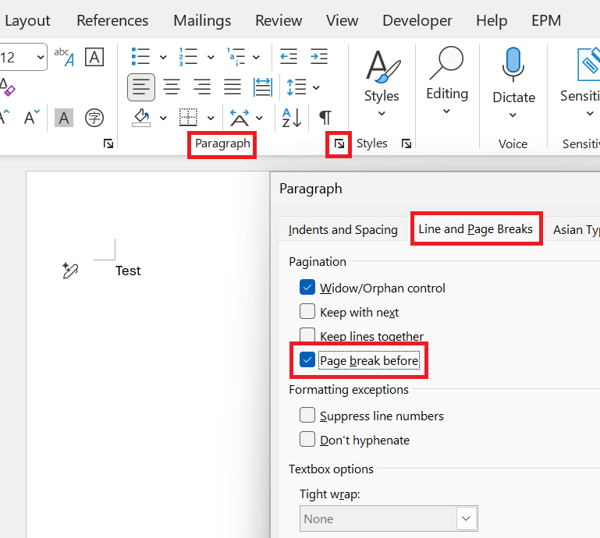Enable Keep with next

point(307,312)
